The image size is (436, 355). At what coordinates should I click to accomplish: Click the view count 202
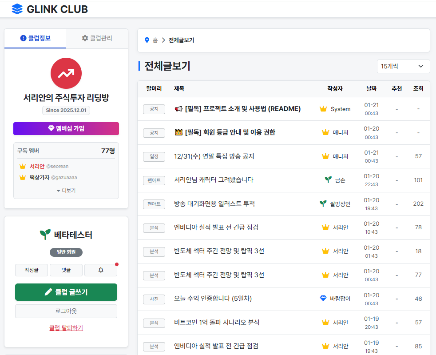418,203
